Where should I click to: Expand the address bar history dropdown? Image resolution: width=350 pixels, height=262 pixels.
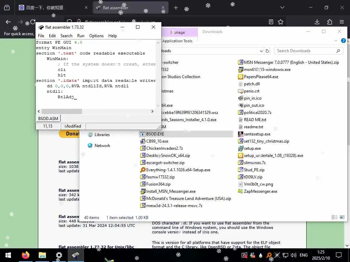(x=261, y=51)
